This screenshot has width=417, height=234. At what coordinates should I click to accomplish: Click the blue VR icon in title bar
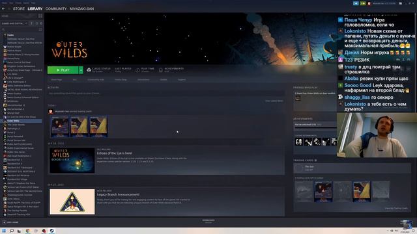356,3
